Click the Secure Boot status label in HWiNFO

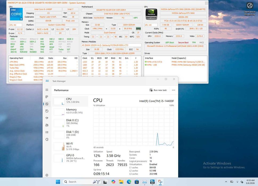pyautogui.click(x=183, y=43)
